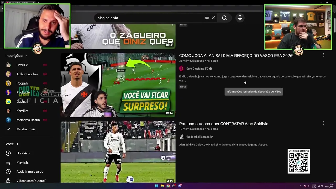
Task: Clear the search text with the X icon
Action: 213,18
